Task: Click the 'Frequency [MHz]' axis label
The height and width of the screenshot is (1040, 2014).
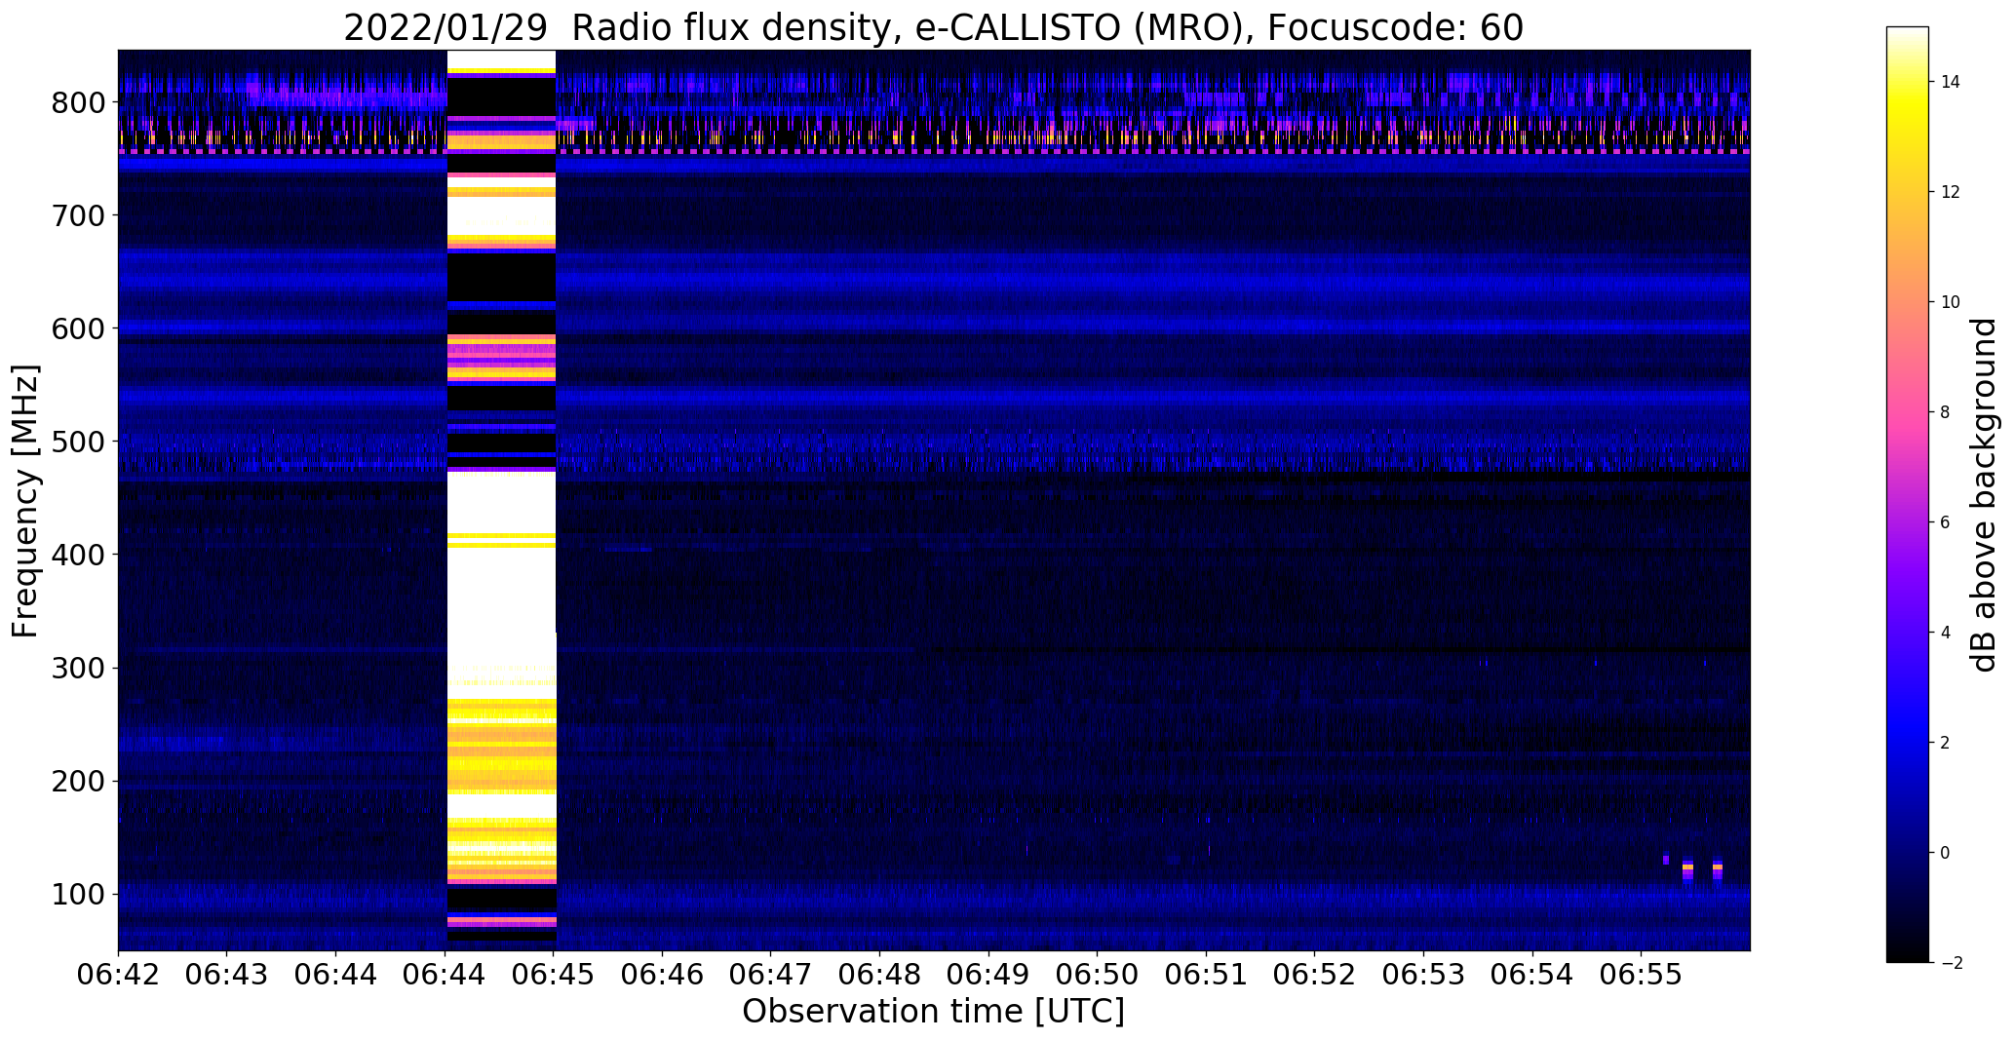Action: point(26,501)
